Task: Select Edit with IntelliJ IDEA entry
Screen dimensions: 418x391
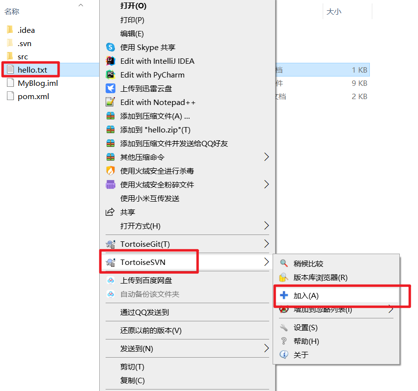Action: click(x=187, y=61)
